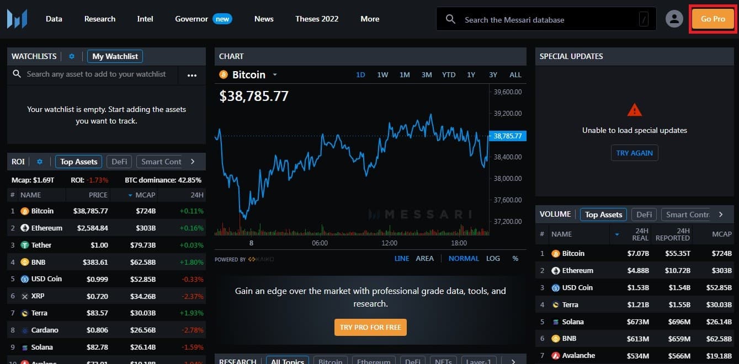The image size is (739, 364).
Task: Click Solana icon in Volume table
Action: point(556,322)
